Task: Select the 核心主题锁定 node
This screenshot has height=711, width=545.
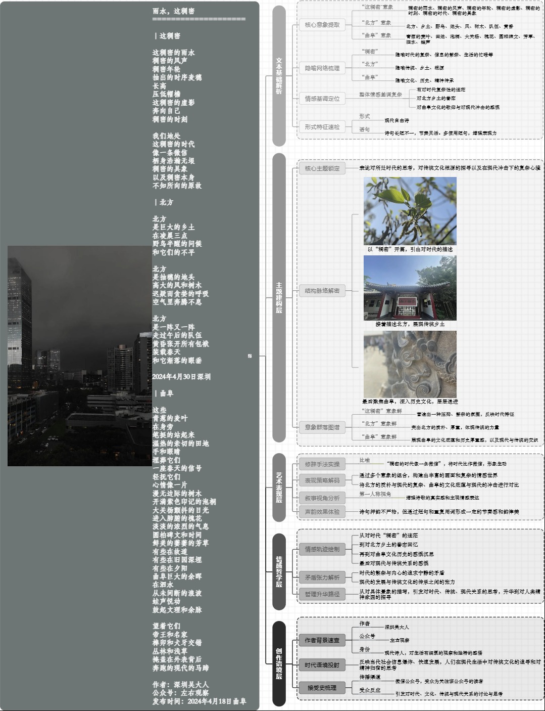Action: [x=322, y=168]
